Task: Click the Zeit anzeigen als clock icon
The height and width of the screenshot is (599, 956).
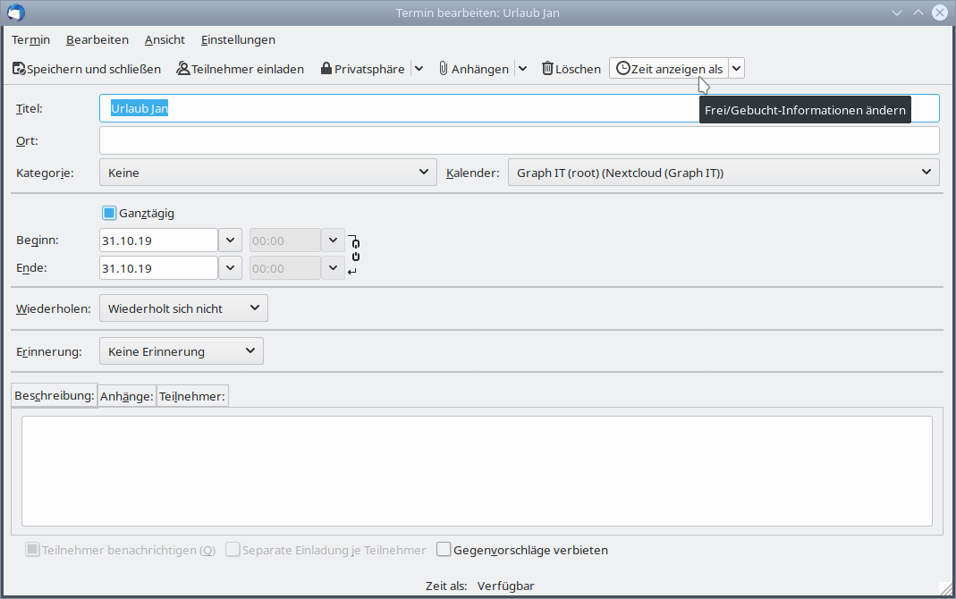Action: click(622, 69)
